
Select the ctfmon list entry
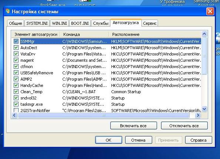(x=27, y=67)
